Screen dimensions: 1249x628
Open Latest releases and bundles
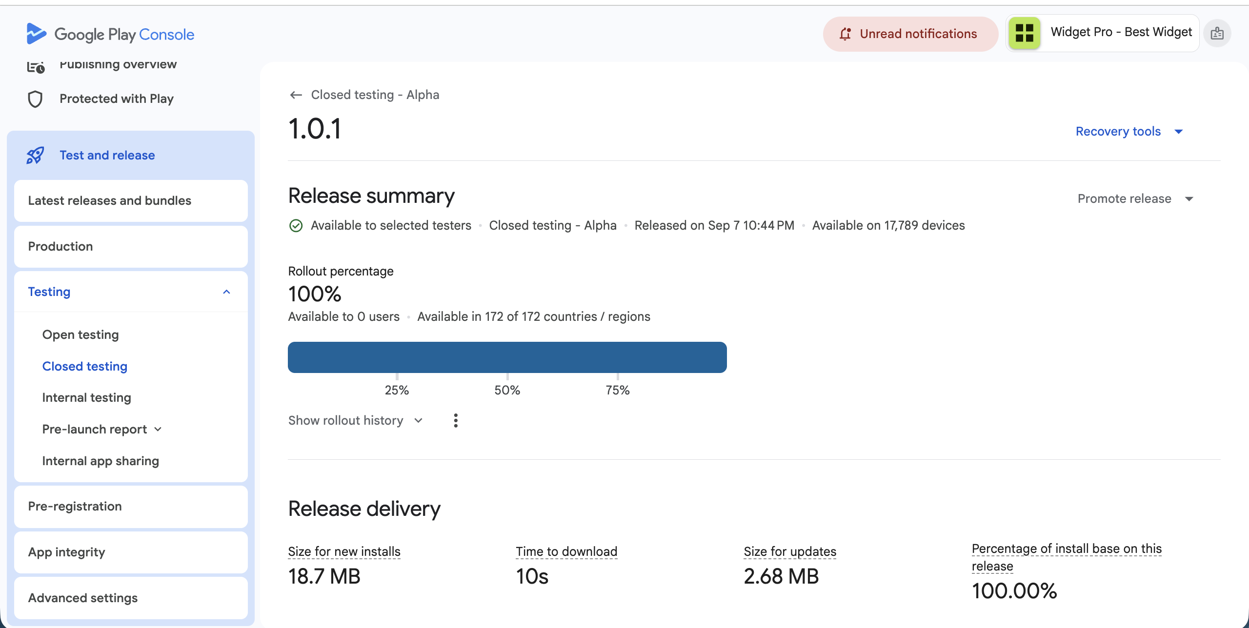(x=131, y=201)
